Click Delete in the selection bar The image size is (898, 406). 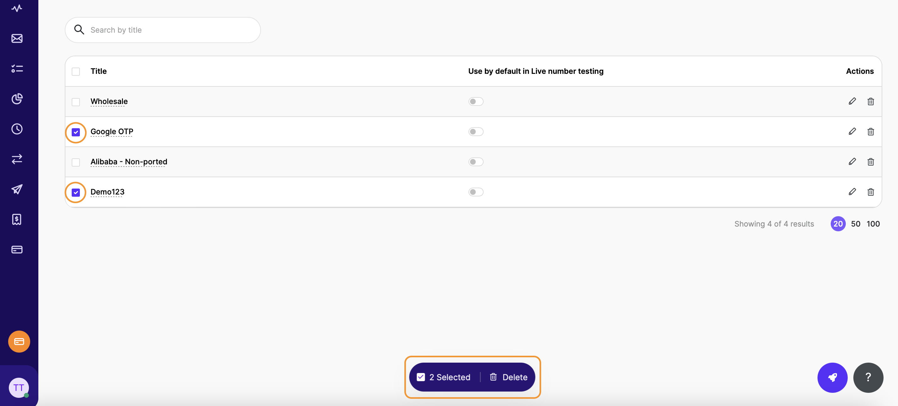(x=509, y=377)
